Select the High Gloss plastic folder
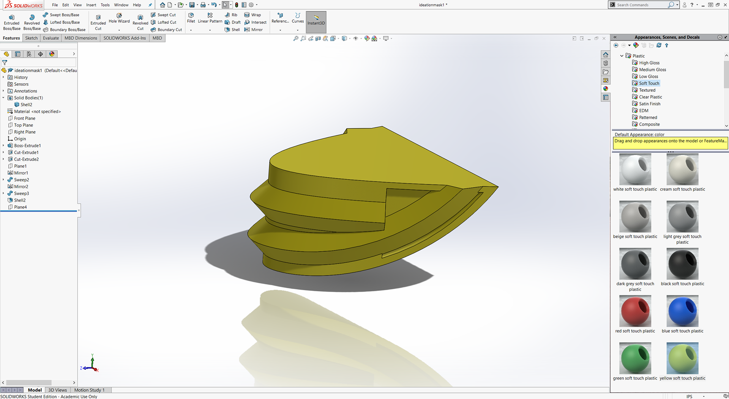 coord(646,63)
